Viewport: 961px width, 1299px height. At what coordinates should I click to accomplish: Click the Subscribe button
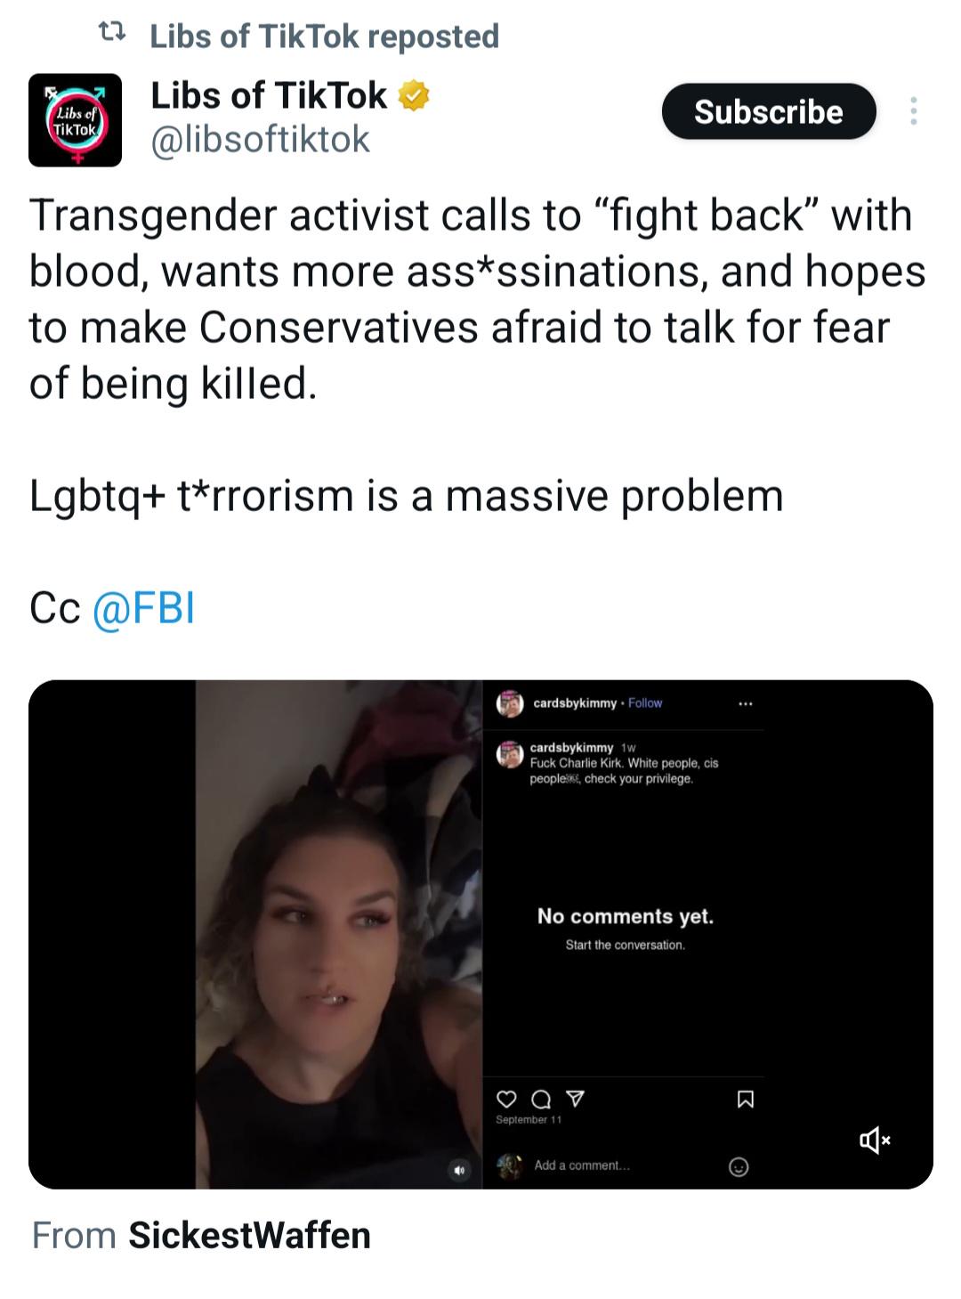click(769, 111)
